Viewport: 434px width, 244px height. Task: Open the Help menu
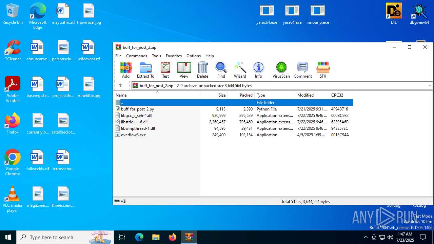point(210,56)
